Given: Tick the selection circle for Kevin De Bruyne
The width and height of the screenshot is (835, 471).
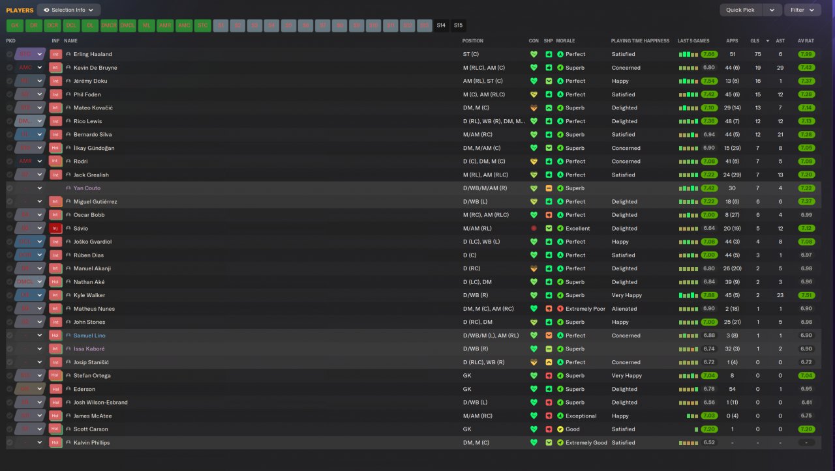Looking at the screenshot, I should tap(9, 68).
